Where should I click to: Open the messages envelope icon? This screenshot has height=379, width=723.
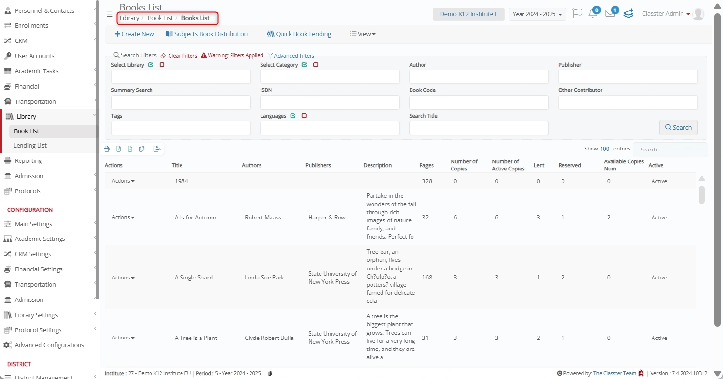pyautogui.click(x=610, y=14)
